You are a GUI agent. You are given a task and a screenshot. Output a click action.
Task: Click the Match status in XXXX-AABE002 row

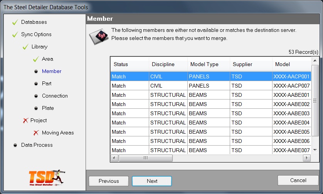130,104
